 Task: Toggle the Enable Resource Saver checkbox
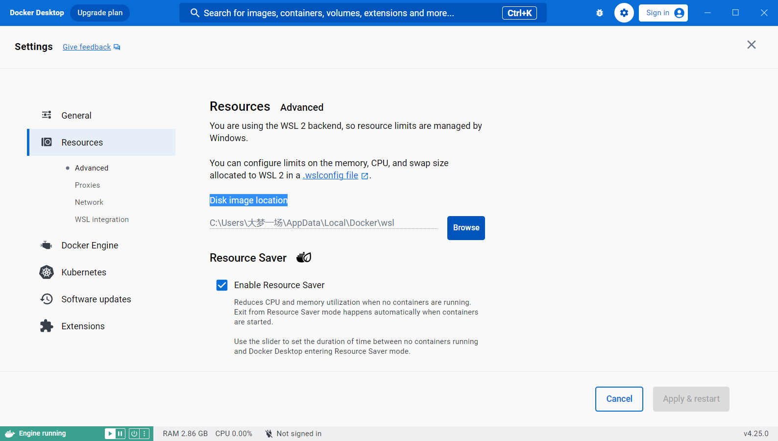click(222, 285)
